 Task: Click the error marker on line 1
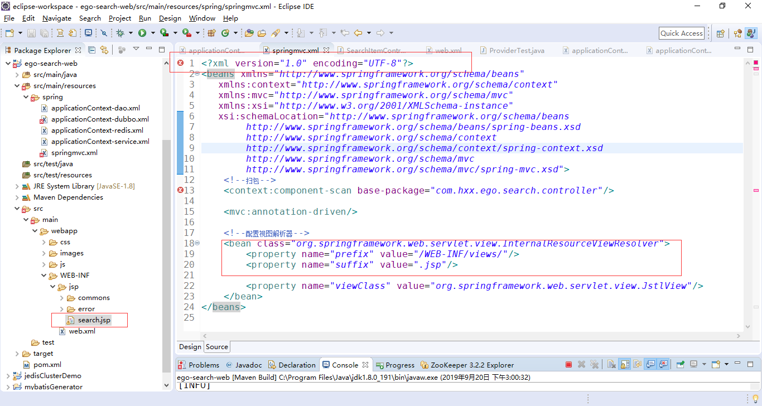coord(180,63)
